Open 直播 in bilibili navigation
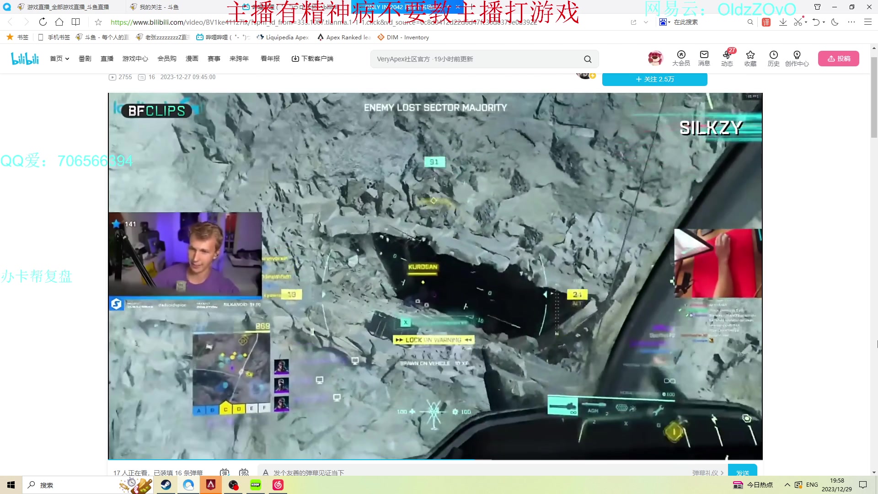 click(x=107, y=59)
